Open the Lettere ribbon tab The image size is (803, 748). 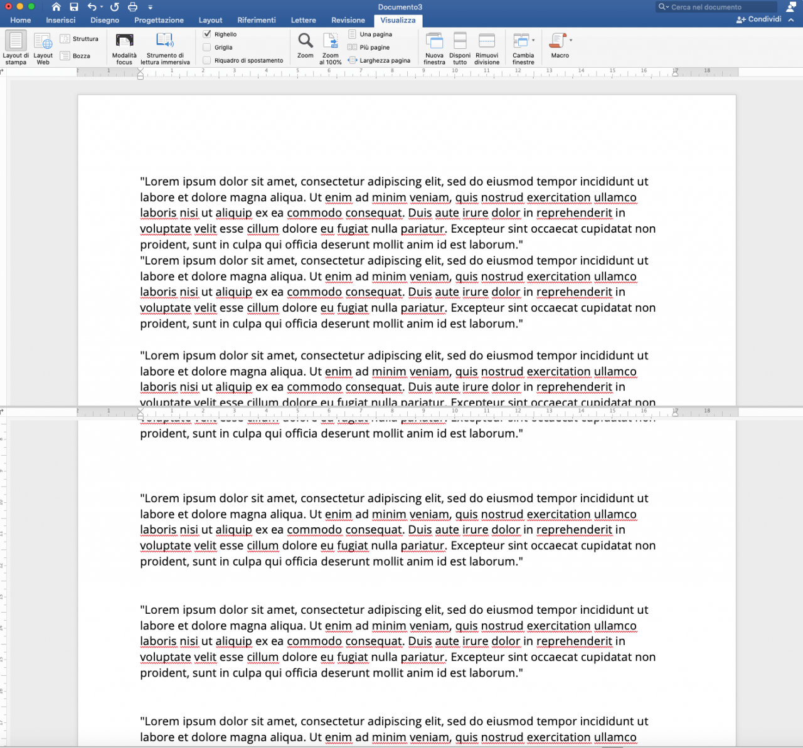click(x=304, y=20)
